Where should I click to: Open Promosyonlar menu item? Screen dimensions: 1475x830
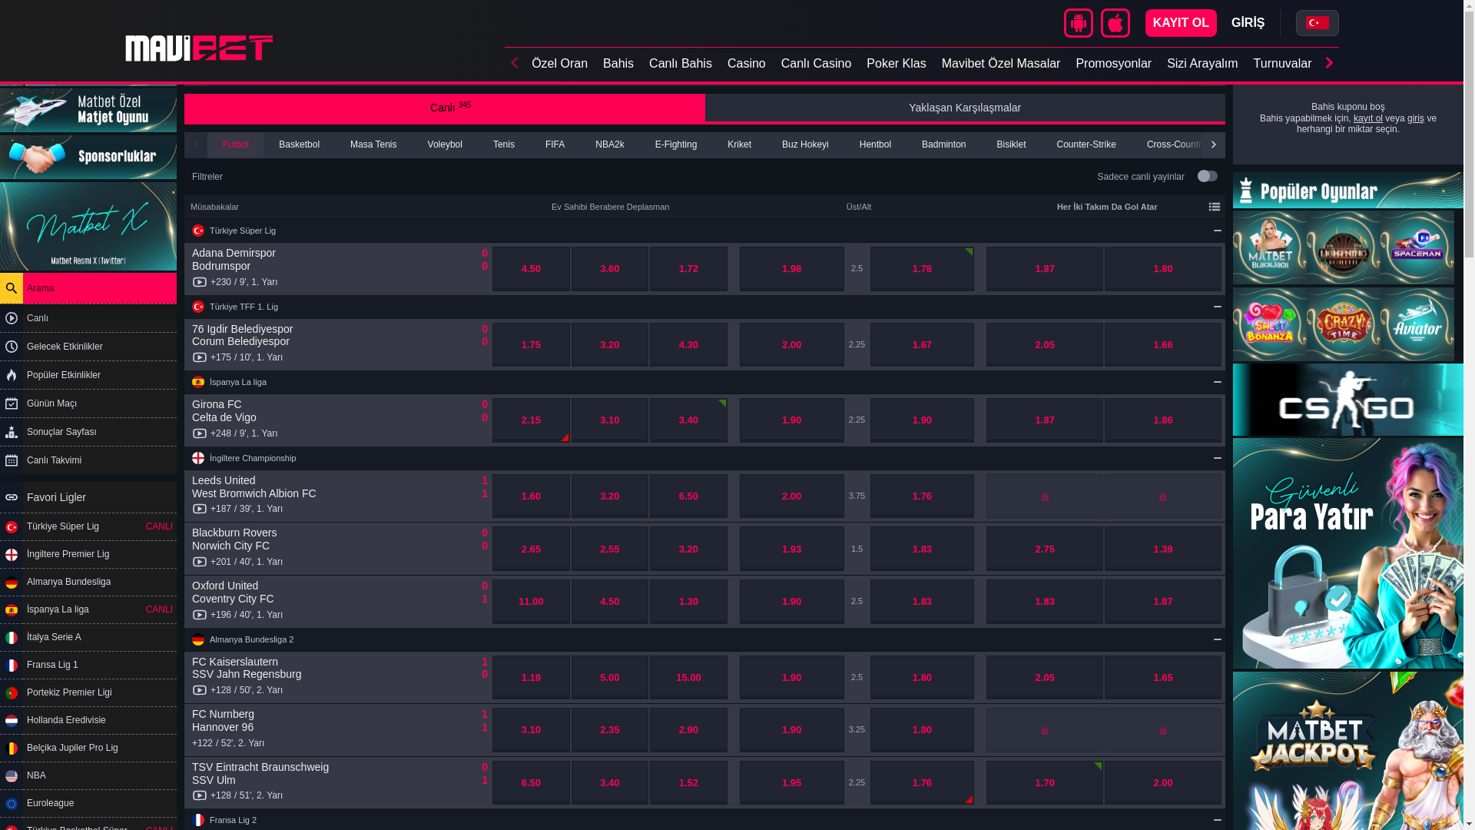[x=1113, y=64]
